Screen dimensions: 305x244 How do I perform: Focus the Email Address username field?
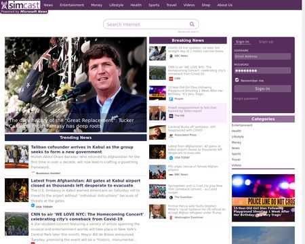[262, 56]
